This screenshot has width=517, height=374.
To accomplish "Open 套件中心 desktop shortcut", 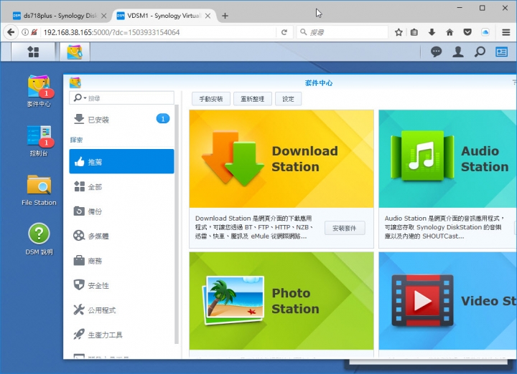I will click(39, 91).
